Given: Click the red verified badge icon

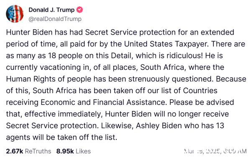Looking at the screenshot, I should [79, 10].
